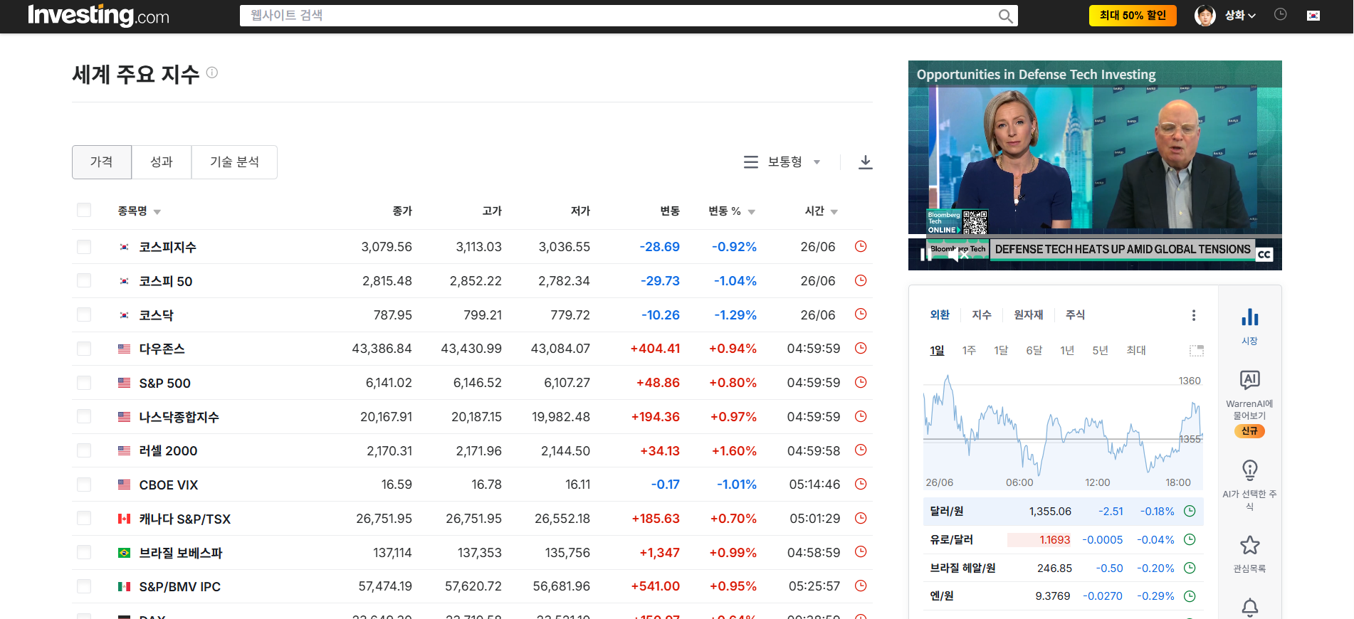Click the clock icon in 코스피 50 row

[x=861, y=280]
